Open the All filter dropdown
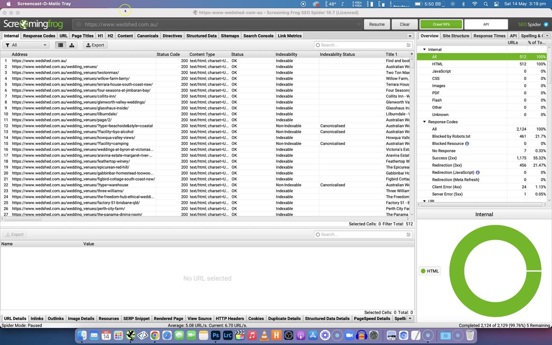This screenshot has height=345, width=552. coord(26,45)
